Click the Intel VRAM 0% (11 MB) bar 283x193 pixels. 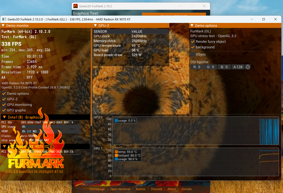[51, 131]
